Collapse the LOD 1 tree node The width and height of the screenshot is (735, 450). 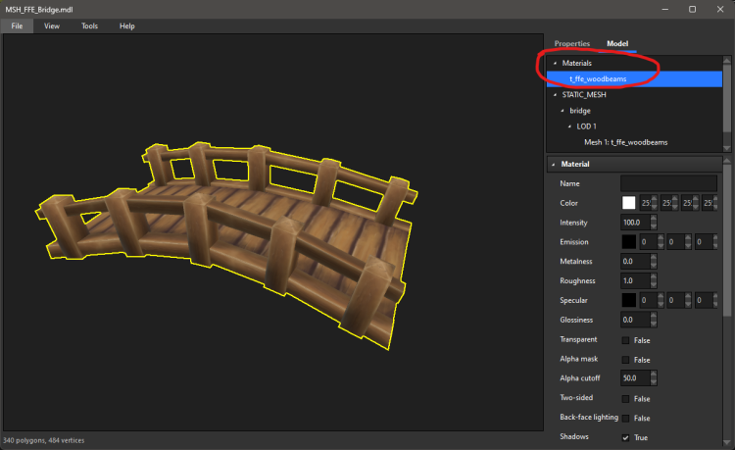569,126
